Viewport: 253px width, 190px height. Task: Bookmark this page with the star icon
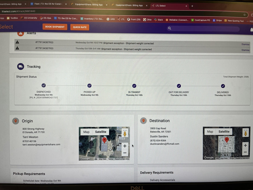[x=244, y=15]
